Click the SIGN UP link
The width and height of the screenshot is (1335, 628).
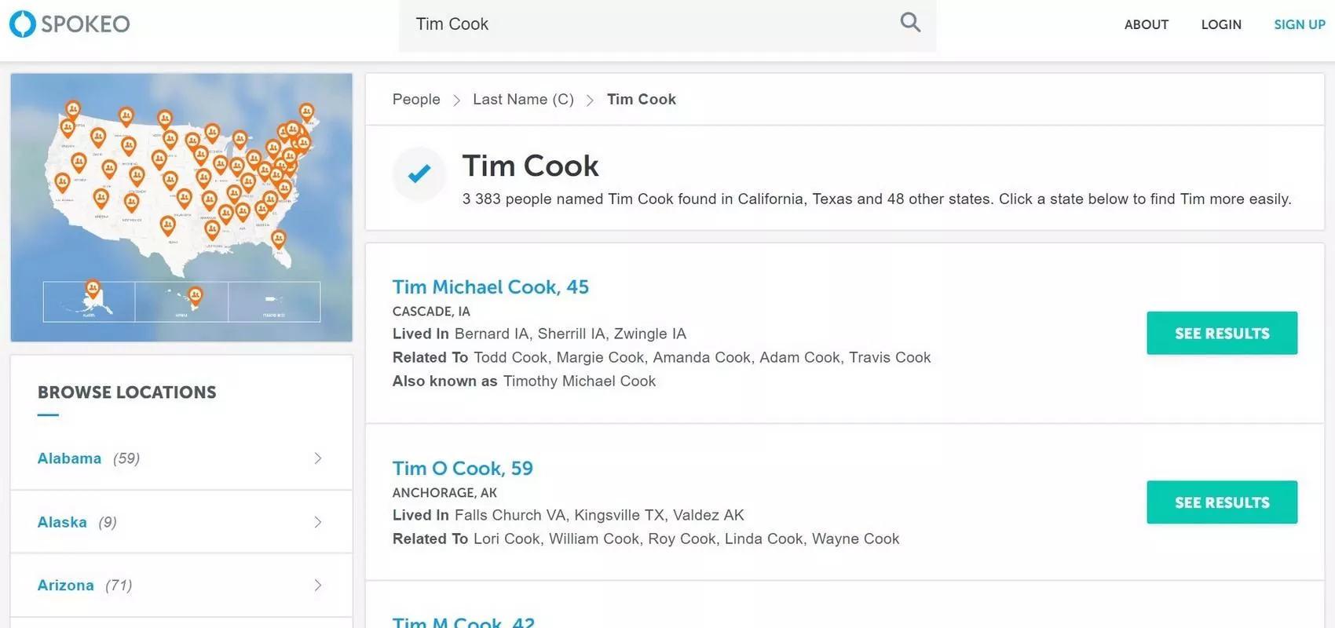coord(1300,24)
